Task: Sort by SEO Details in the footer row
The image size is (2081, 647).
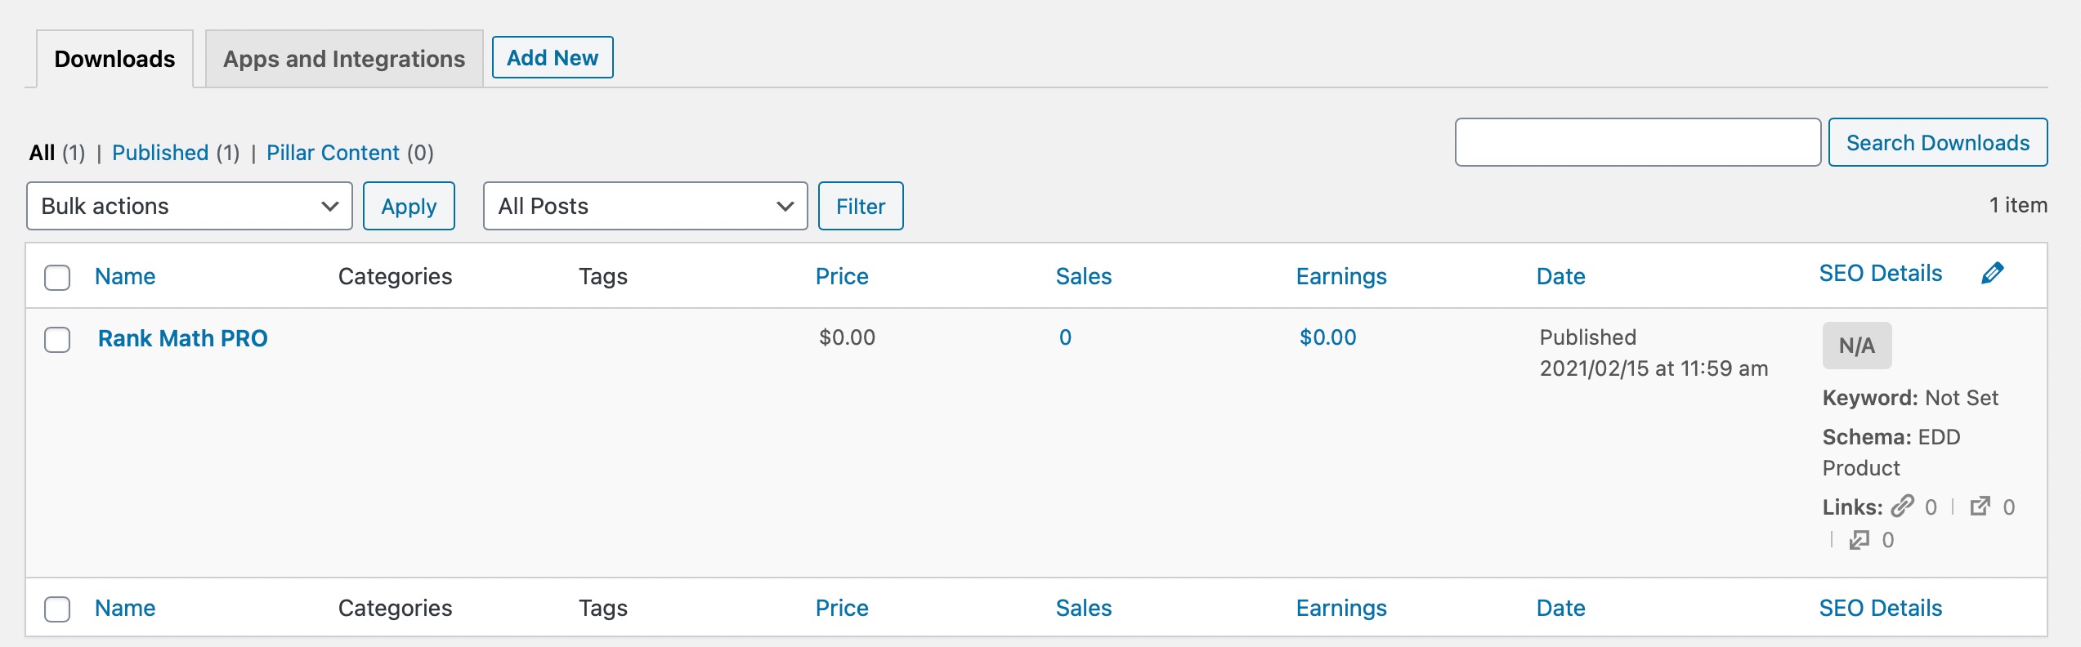Action: click(x=1881, y=608)
